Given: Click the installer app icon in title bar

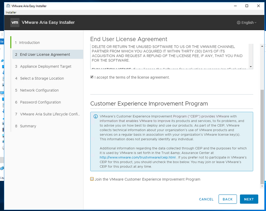Looking at the screenshot, I should [x=8, y=6].
